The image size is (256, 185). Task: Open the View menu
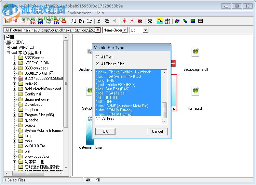coord(39,13)
